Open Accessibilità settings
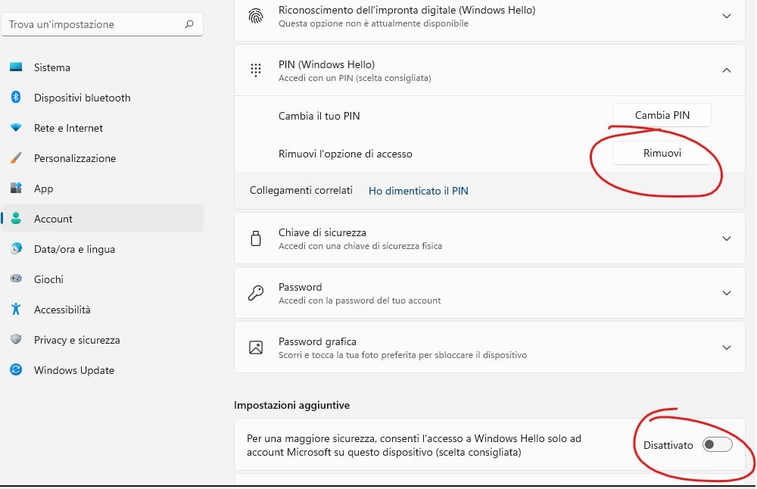Viewport: 757px width, 489px height. point(102,310)
